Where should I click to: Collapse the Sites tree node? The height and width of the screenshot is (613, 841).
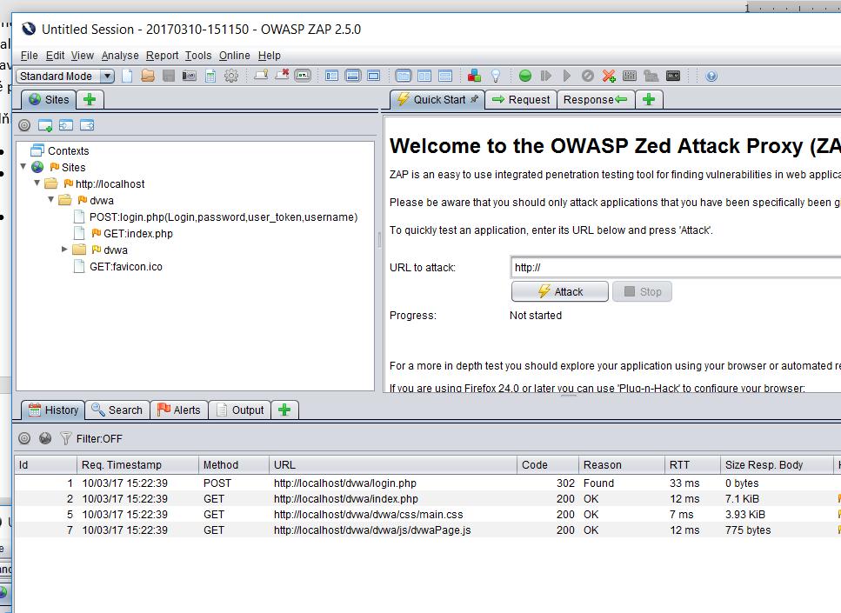tap(23, 167)
